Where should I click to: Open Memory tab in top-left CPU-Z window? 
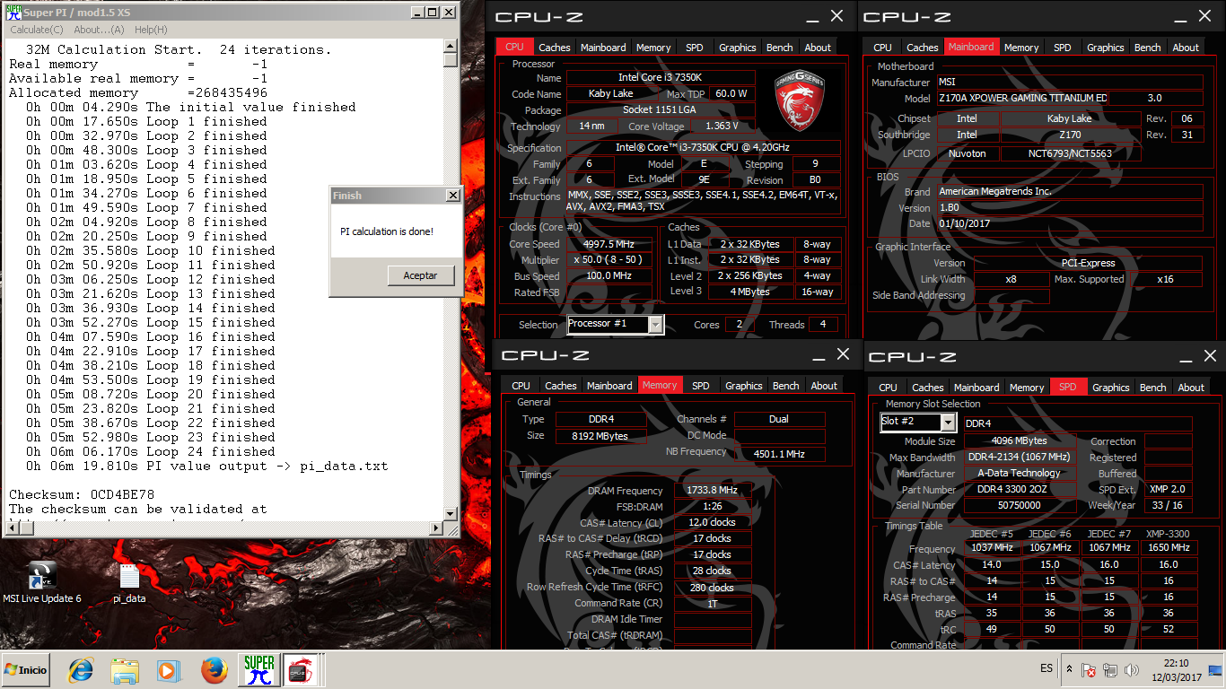tap(653, 48)
